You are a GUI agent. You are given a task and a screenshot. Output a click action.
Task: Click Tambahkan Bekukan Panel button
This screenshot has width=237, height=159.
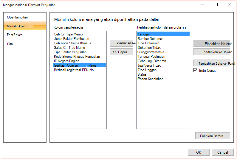coord(212,63)
